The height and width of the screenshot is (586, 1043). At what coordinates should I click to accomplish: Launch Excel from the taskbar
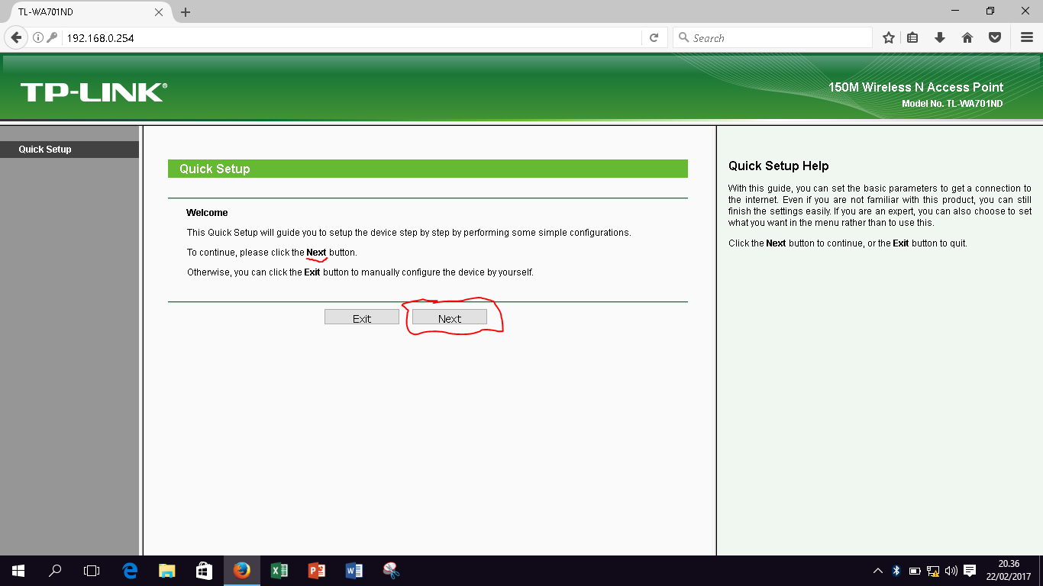point(279,570)
